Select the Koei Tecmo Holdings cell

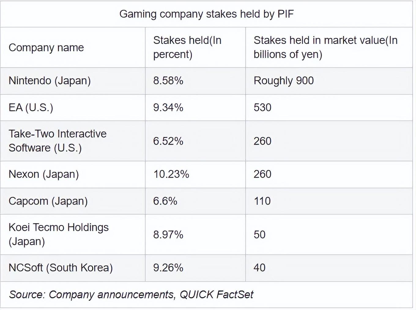pos(58,234)
